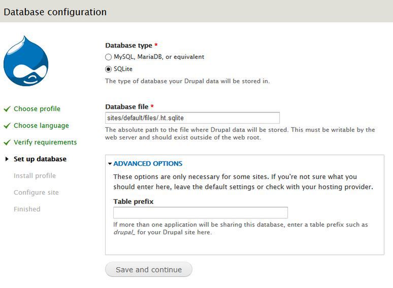393x288 pixels.
Task: Click the arrow marker beside Set up database
Action: coord(7,159)
